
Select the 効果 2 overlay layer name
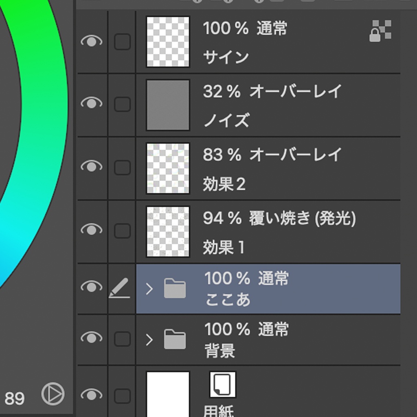point(224,184)
